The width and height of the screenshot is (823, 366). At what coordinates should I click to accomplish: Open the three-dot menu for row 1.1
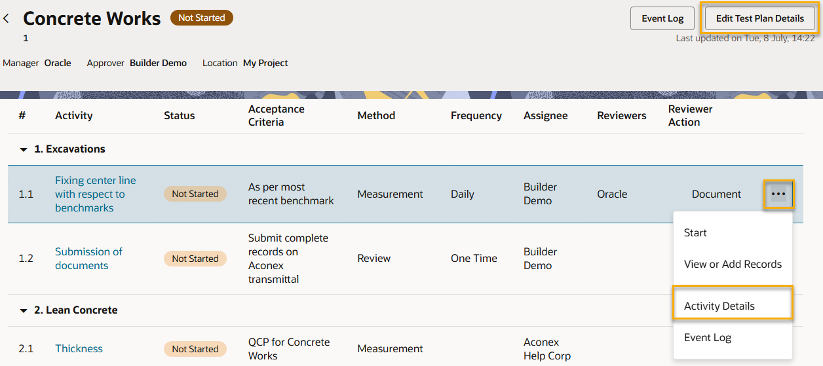(778, 194)
